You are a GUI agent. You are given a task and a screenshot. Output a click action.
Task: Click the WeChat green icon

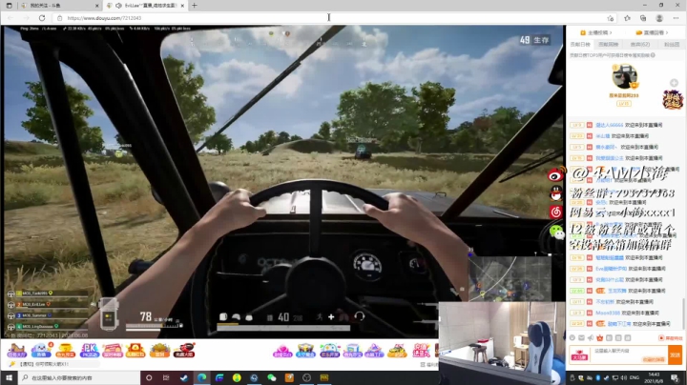[557, 232]
